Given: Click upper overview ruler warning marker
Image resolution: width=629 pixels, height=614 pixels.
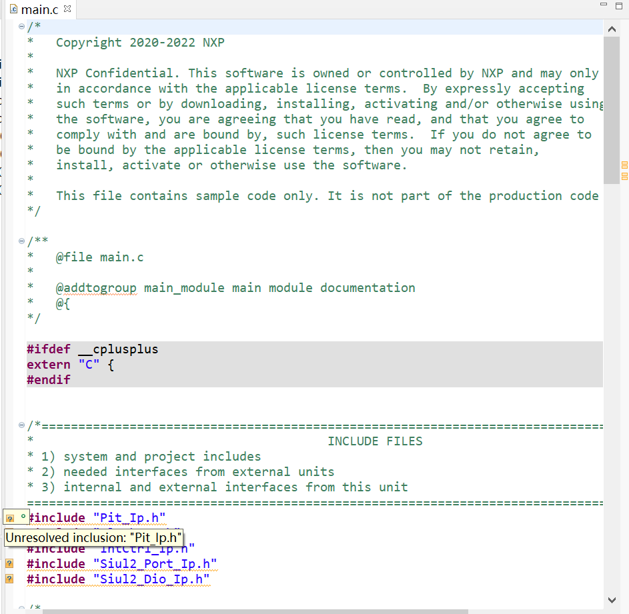Looking at the screenshot, I should [624, 165].
